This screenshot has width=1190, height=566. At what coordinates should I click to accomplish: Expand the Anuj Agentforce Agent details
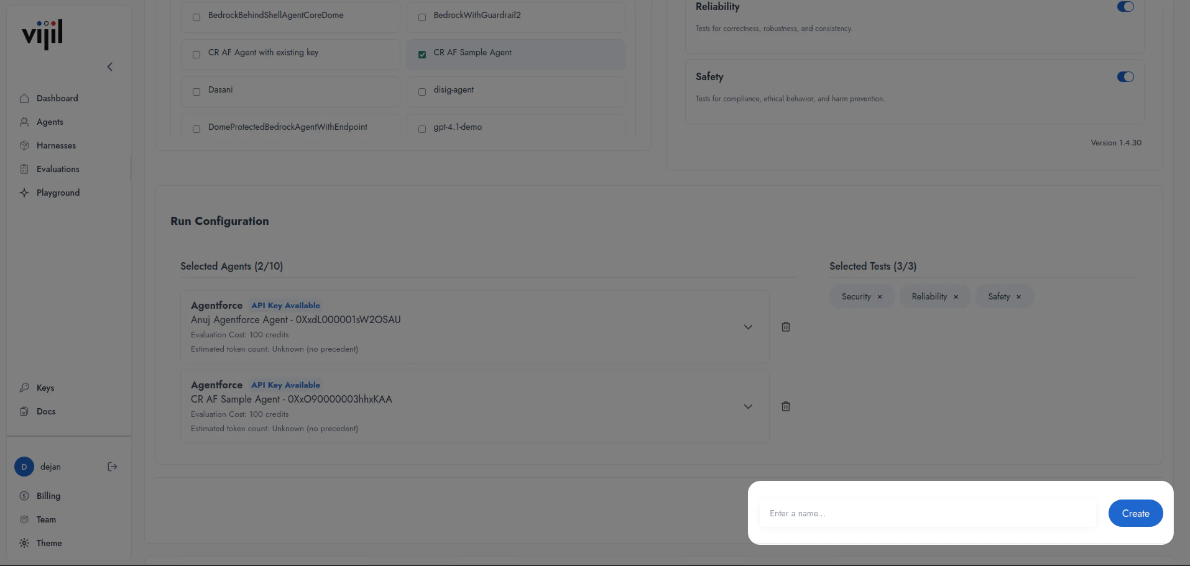748,326
